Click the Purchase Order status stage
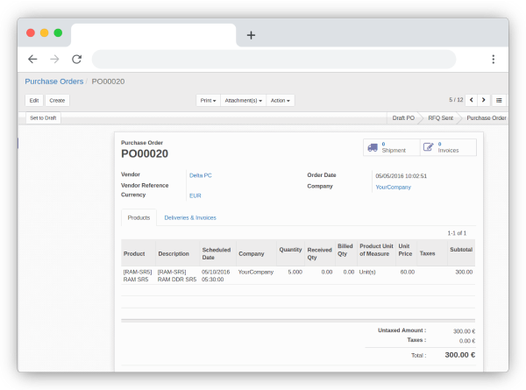Screen dimensions: 526x390 (486, 118)
